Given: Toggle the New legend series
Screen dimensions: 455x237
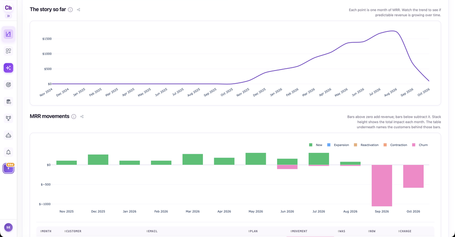Looking at the screenshot, I should click(316, 145).
